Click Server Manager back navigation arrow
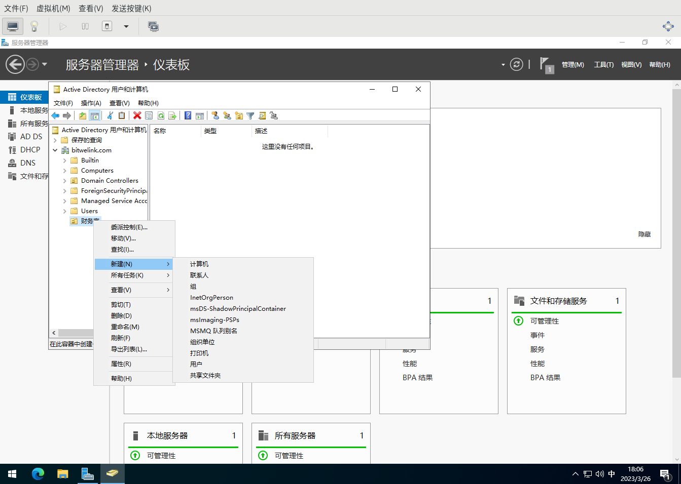The height and width of the screenshot is (484, 681). pos(15,64)
